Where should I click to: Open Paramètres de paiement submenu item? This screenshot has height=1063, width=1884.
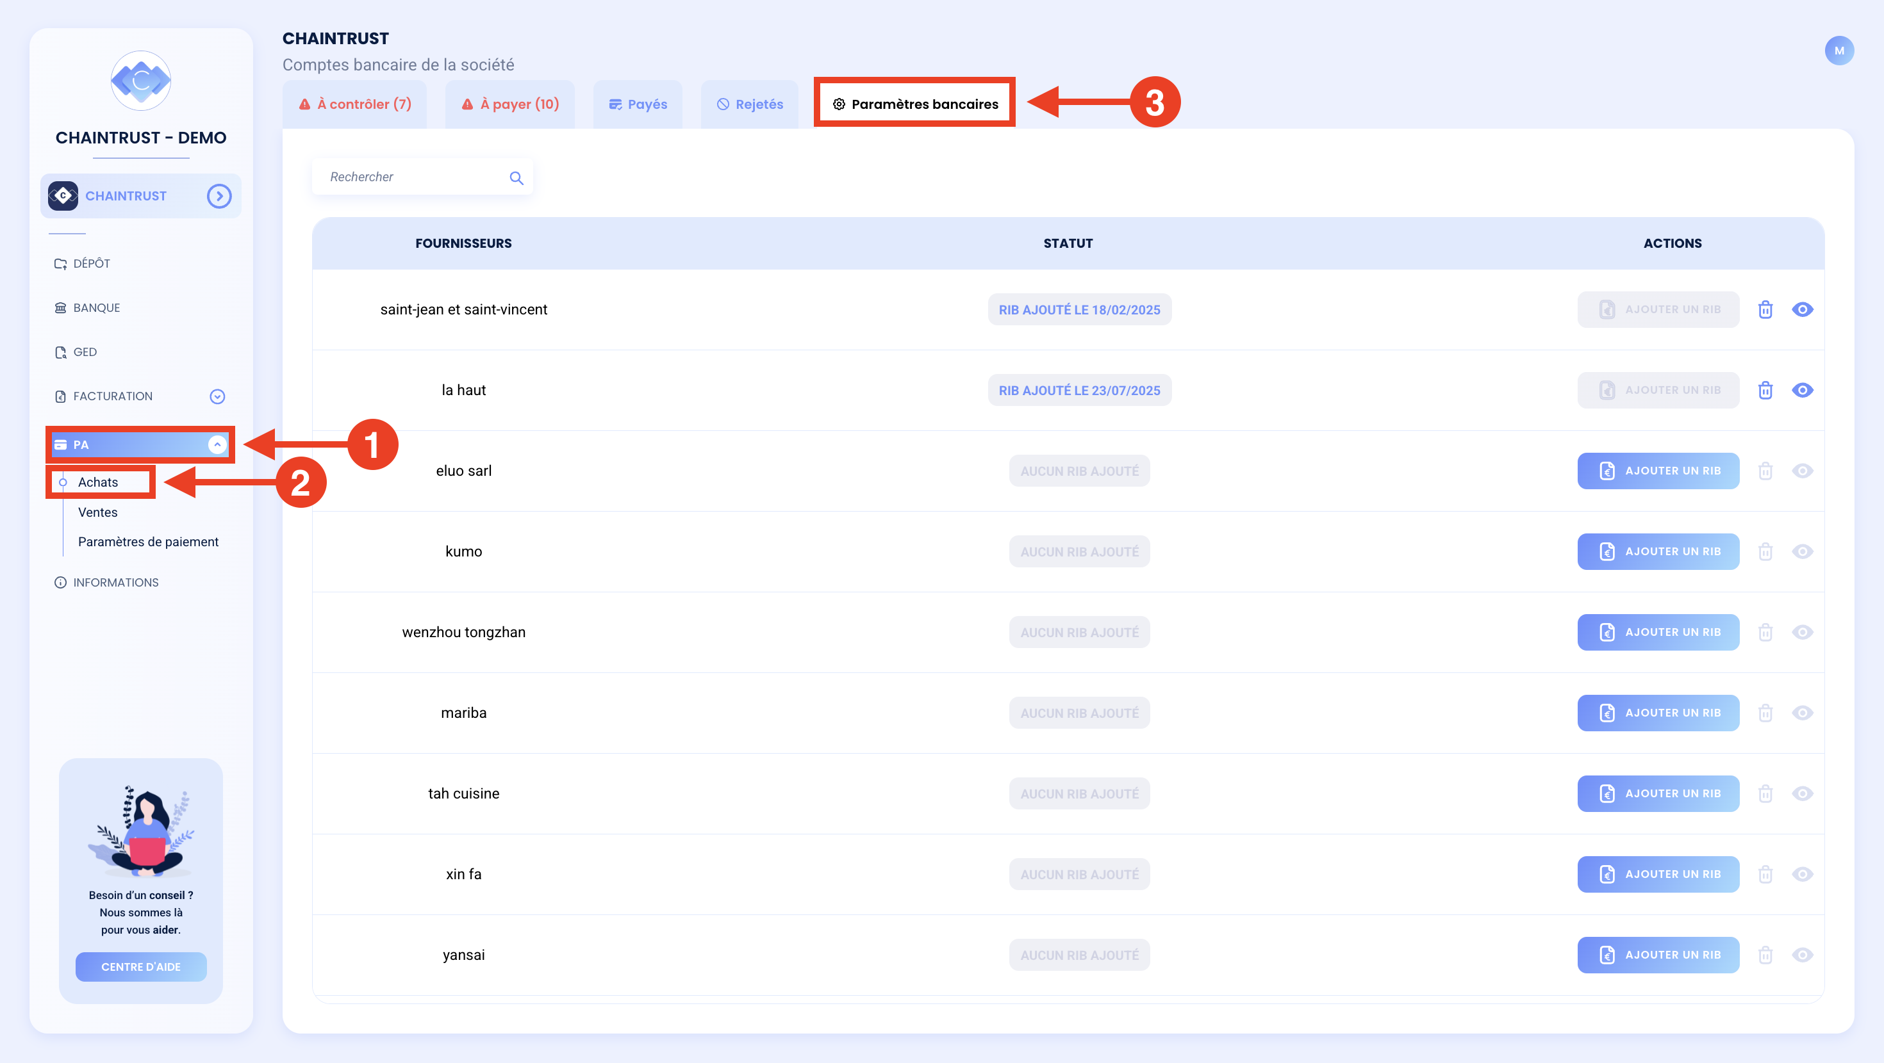point(149,542)
